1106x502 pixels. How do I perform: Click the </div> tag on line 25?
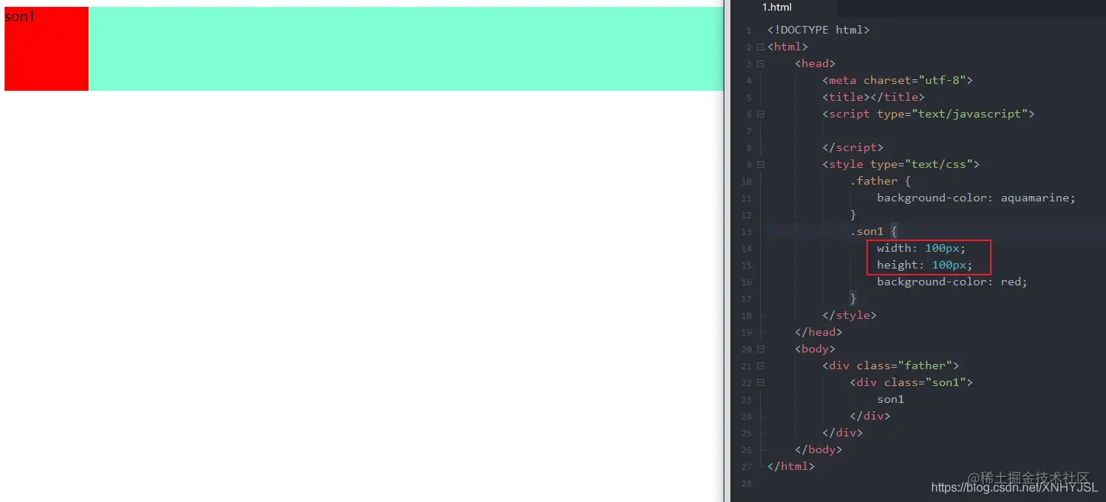[x=843, y=433]
